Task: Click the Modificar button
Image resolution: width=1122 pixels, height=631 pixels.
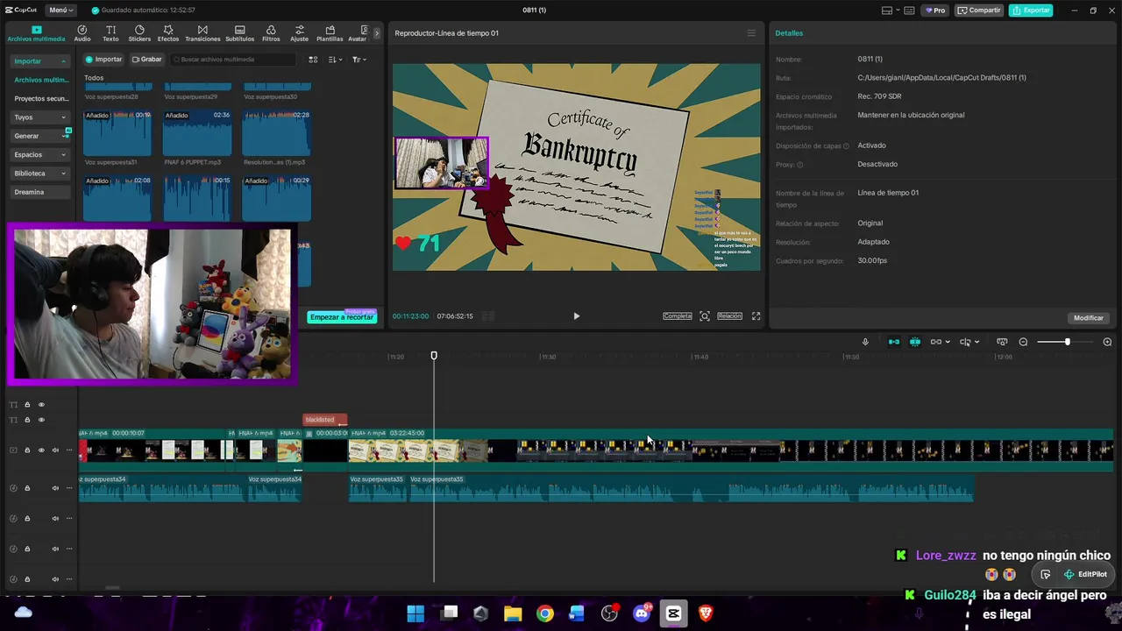Action: (1089, 318)
